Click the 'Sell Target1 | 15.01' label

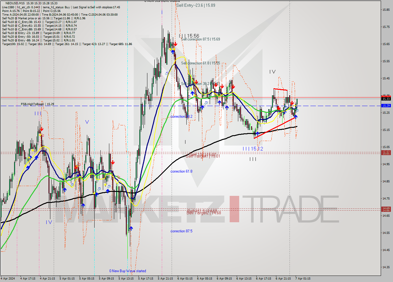(x=203, y=156)
